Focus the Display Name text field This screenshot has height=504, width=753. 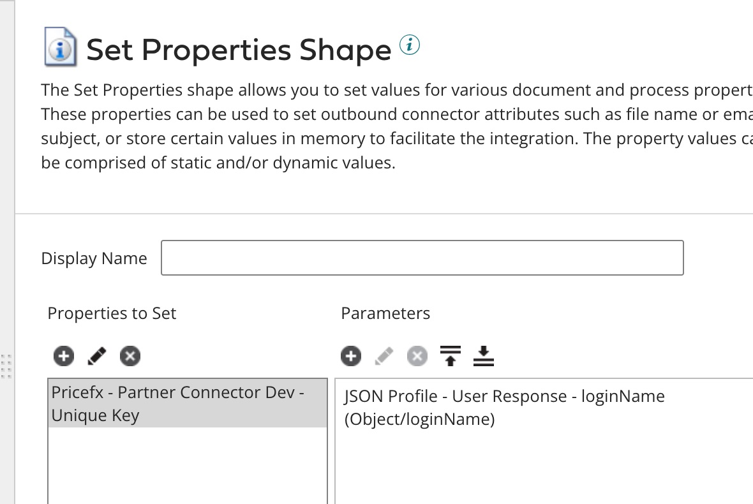(x=422, y=258)
